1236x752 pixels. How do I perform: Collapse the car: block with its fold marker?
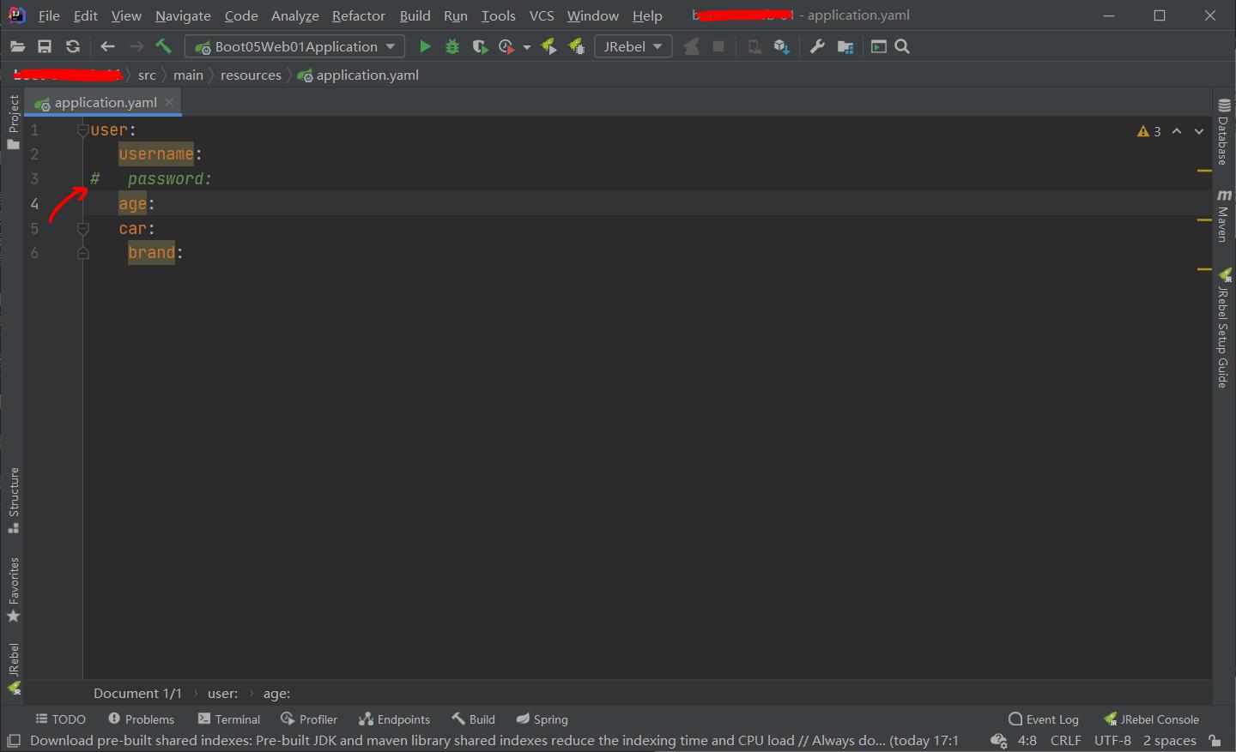(x=83, y=229)
